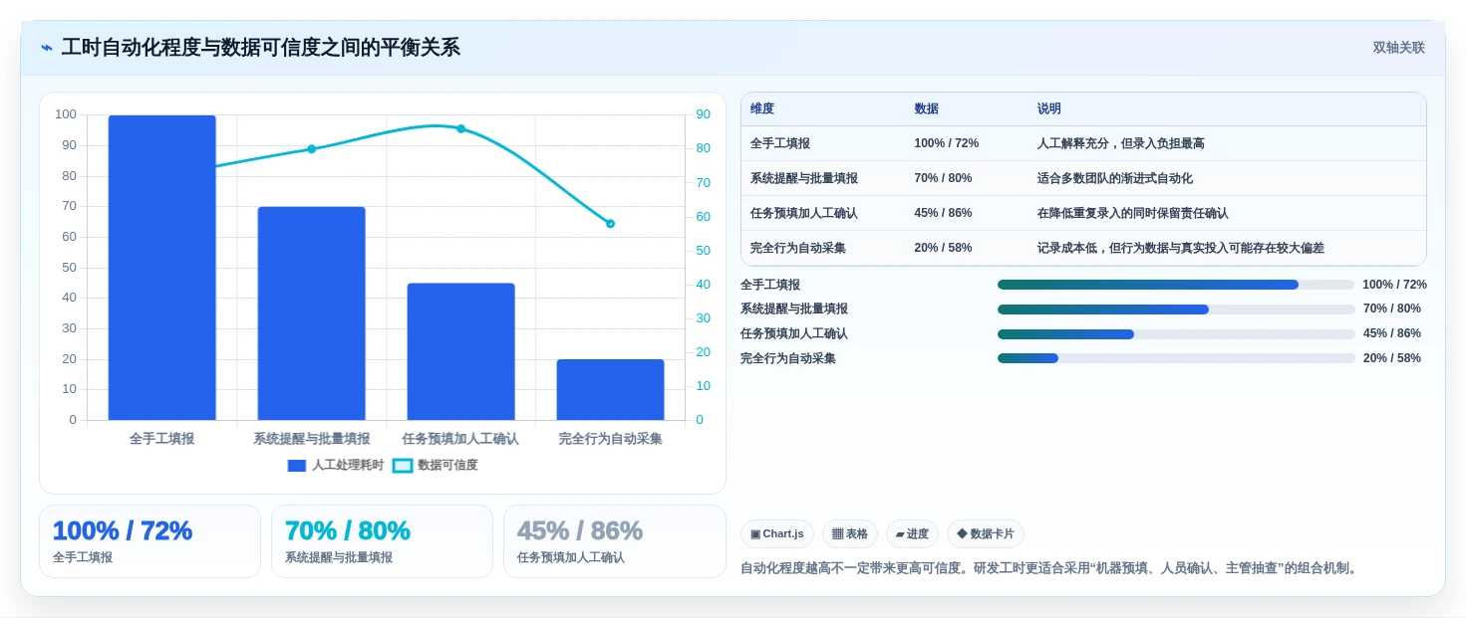The image size is (1466, 618).
Task: Click the 20% / 58% progress value
Action: tap(1392, 358)
